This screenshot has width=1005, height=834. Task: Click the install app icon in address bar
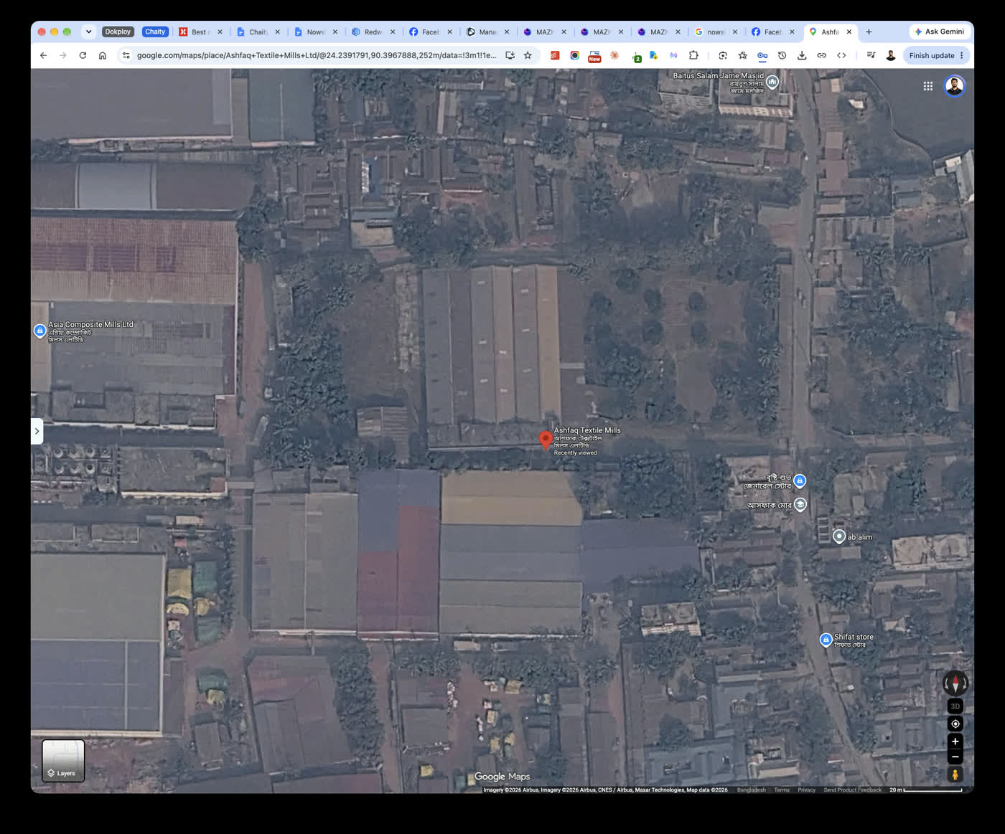[510, 55]
